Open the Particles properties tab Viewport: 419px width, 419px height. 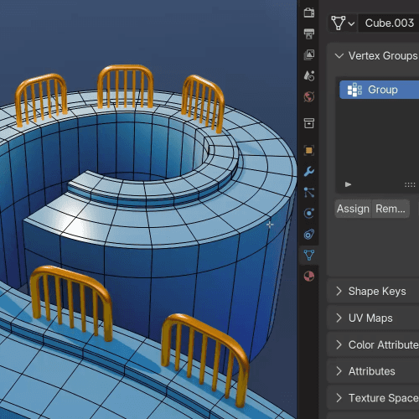tap(309, 193)
